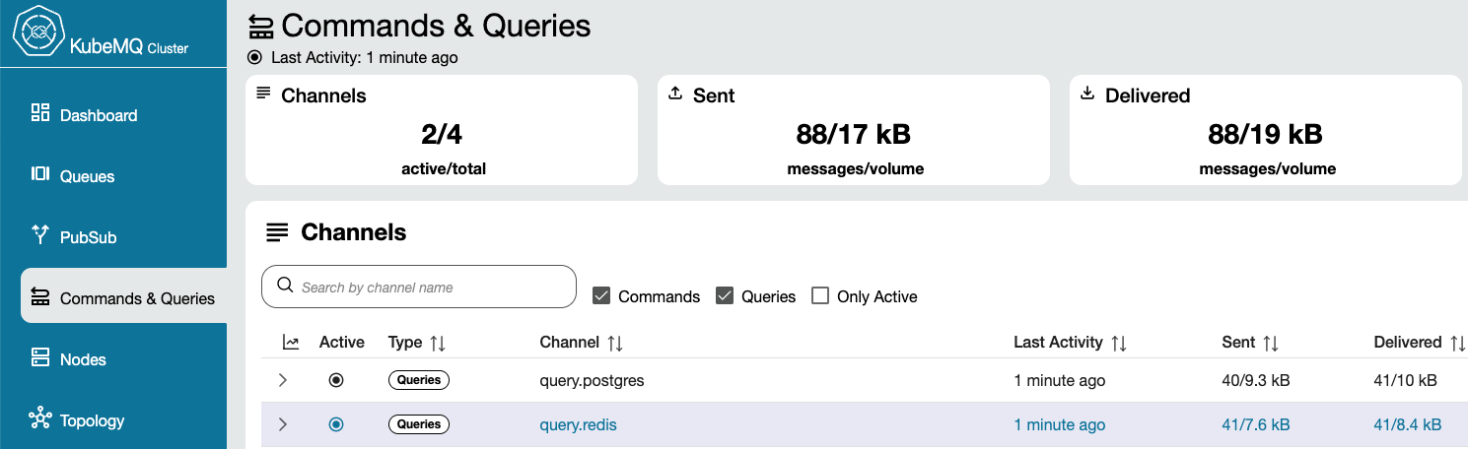Image resolution: width=1468 pixels, height=449 pixels.
Task: Select the query.postgres active status indicator
Action: point(336,380)
